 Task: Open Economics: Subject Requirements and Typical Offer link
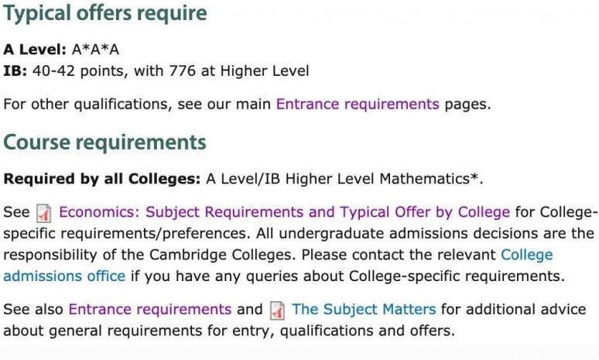(x=284, y=212)
